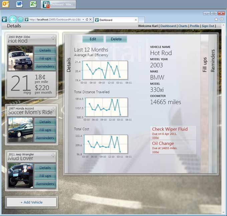Click the fuel pump site icon beside the back arrow
The width and height of the screenshot is (227, 216).
pyautogui.click(x=4, y=19)
